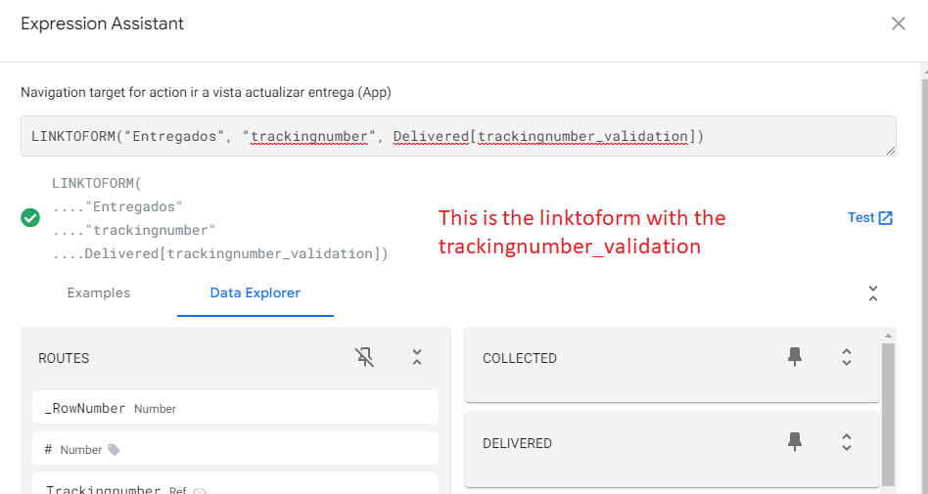The image size is (928, 494).
Task: Click into the LINKTOFORM expression input box
Action: click(x=458, y=136)
